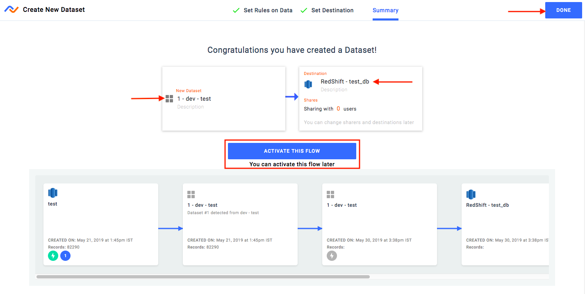
Task: Select the Summary tab
Action: (x=385, y=10)
